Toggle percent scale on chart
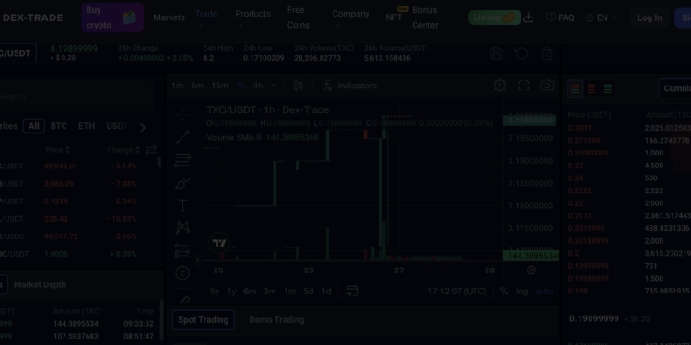Image resolution: width=691 pixels, height=345 pixels. [x=504, y=292]
